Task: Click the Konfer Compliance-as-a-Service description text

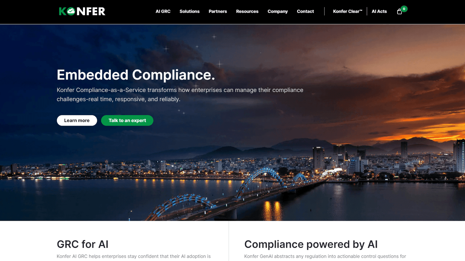Action: tap(180, 95)
